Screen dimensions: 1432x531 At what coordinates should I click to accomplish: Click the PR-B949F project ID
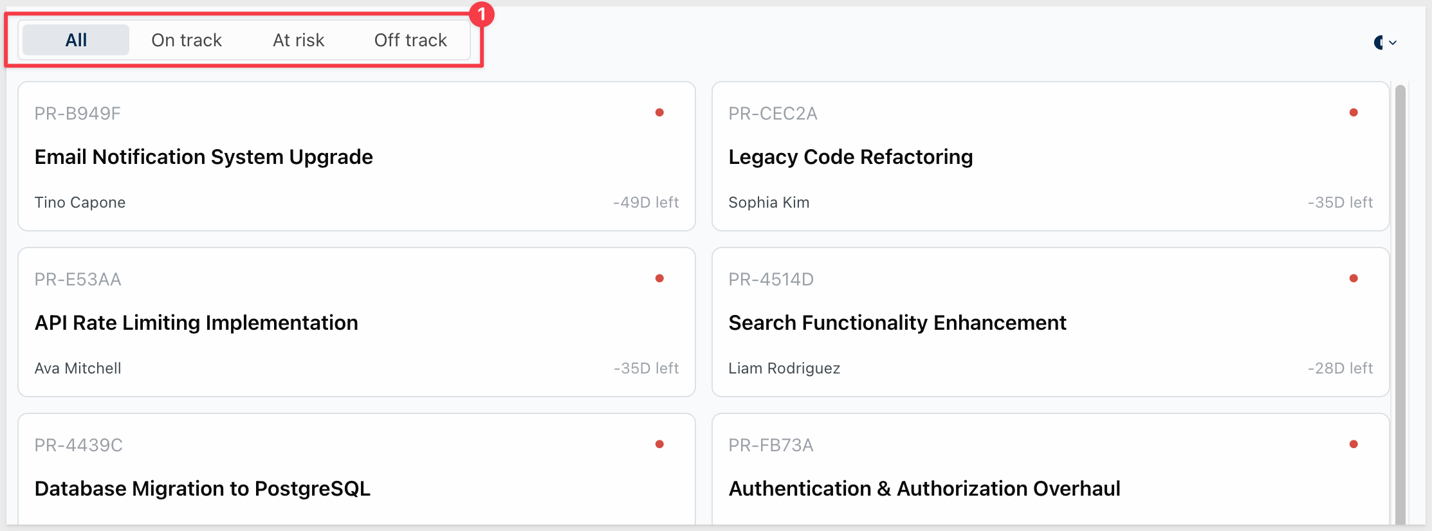click(77, 114)
